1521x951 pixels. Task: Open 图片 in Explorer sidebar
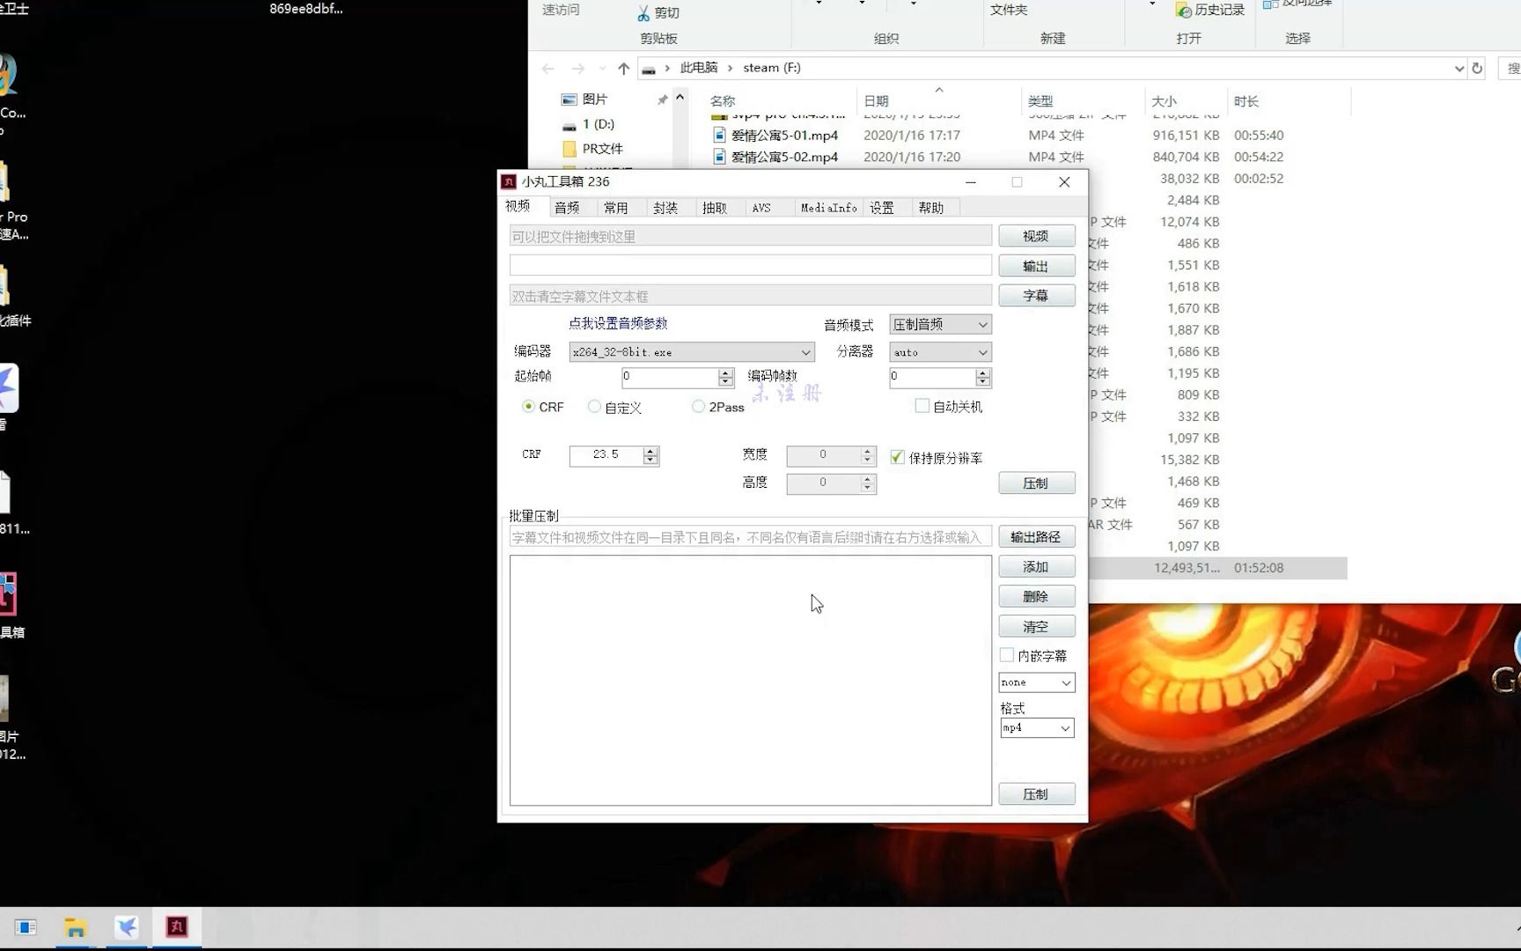pos(595,100)
